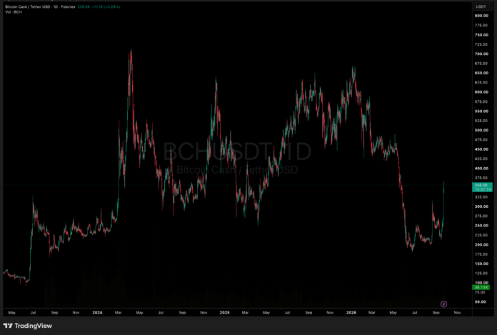The image size is (497, 335).
Task: Click the first May label on time axis
Action: [11, 312]
